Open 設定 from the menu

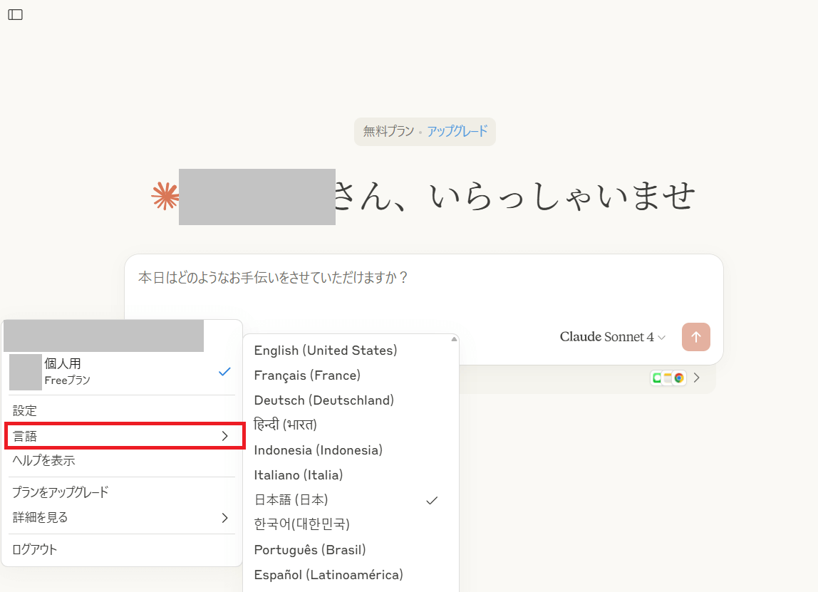122,410
